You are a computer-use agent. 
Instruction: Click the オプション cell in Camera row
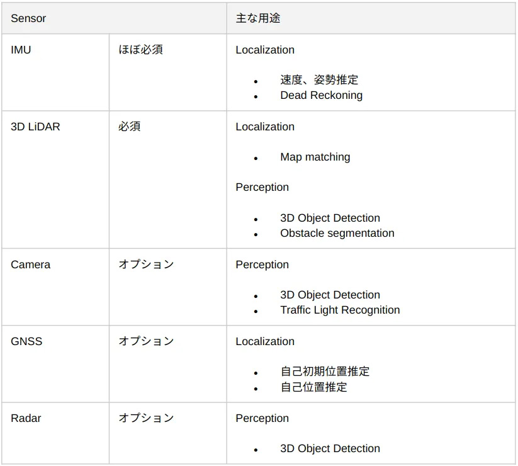[x=168, y=287]
